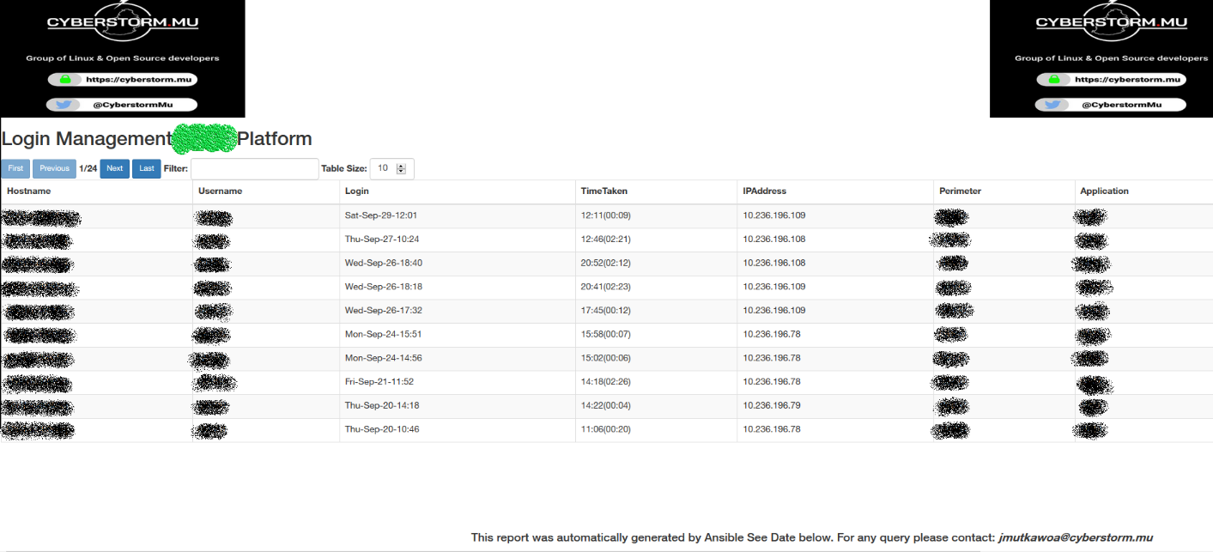Image resolution: width=1213 pixels, height=552 pixels.
Task: Select the row with login Sat-Sep-29-12:01
Action: click(380, 215)
